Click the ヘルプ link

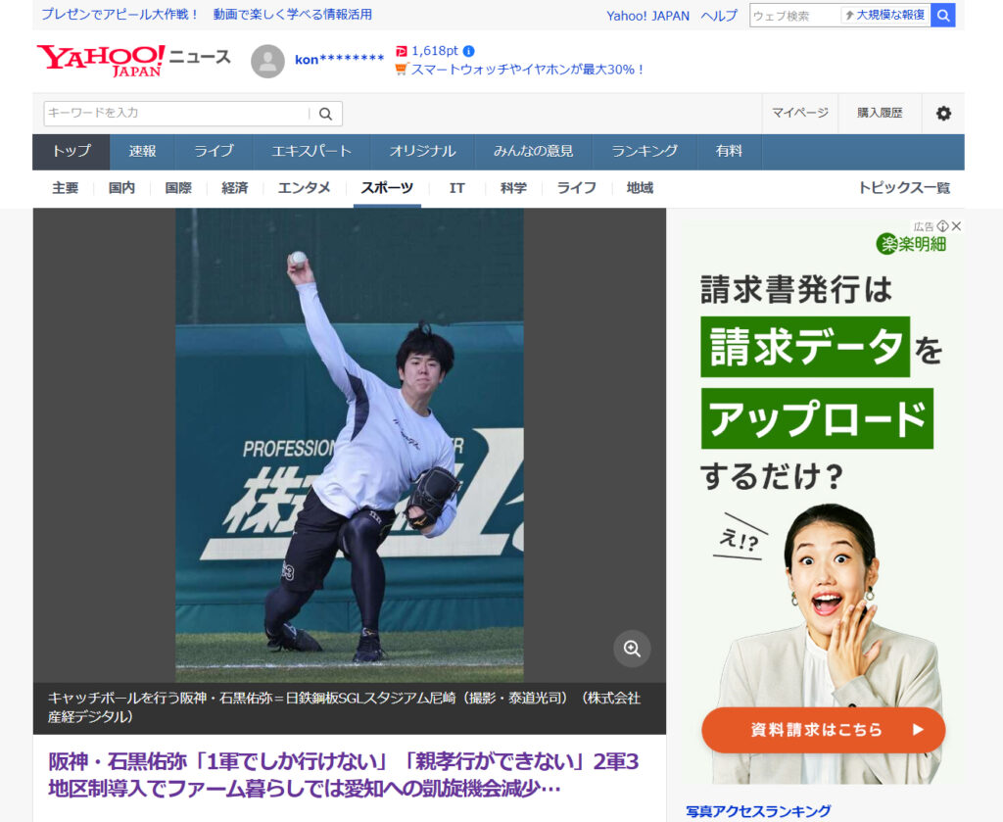[719, 16]
